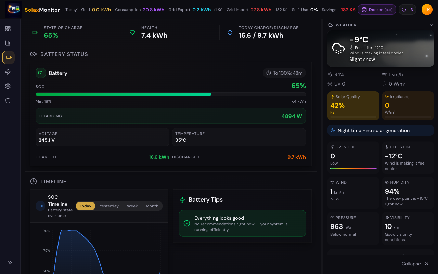Open the Docker status badge
This screenshot has width=438, height=274.
pos(377,10)
